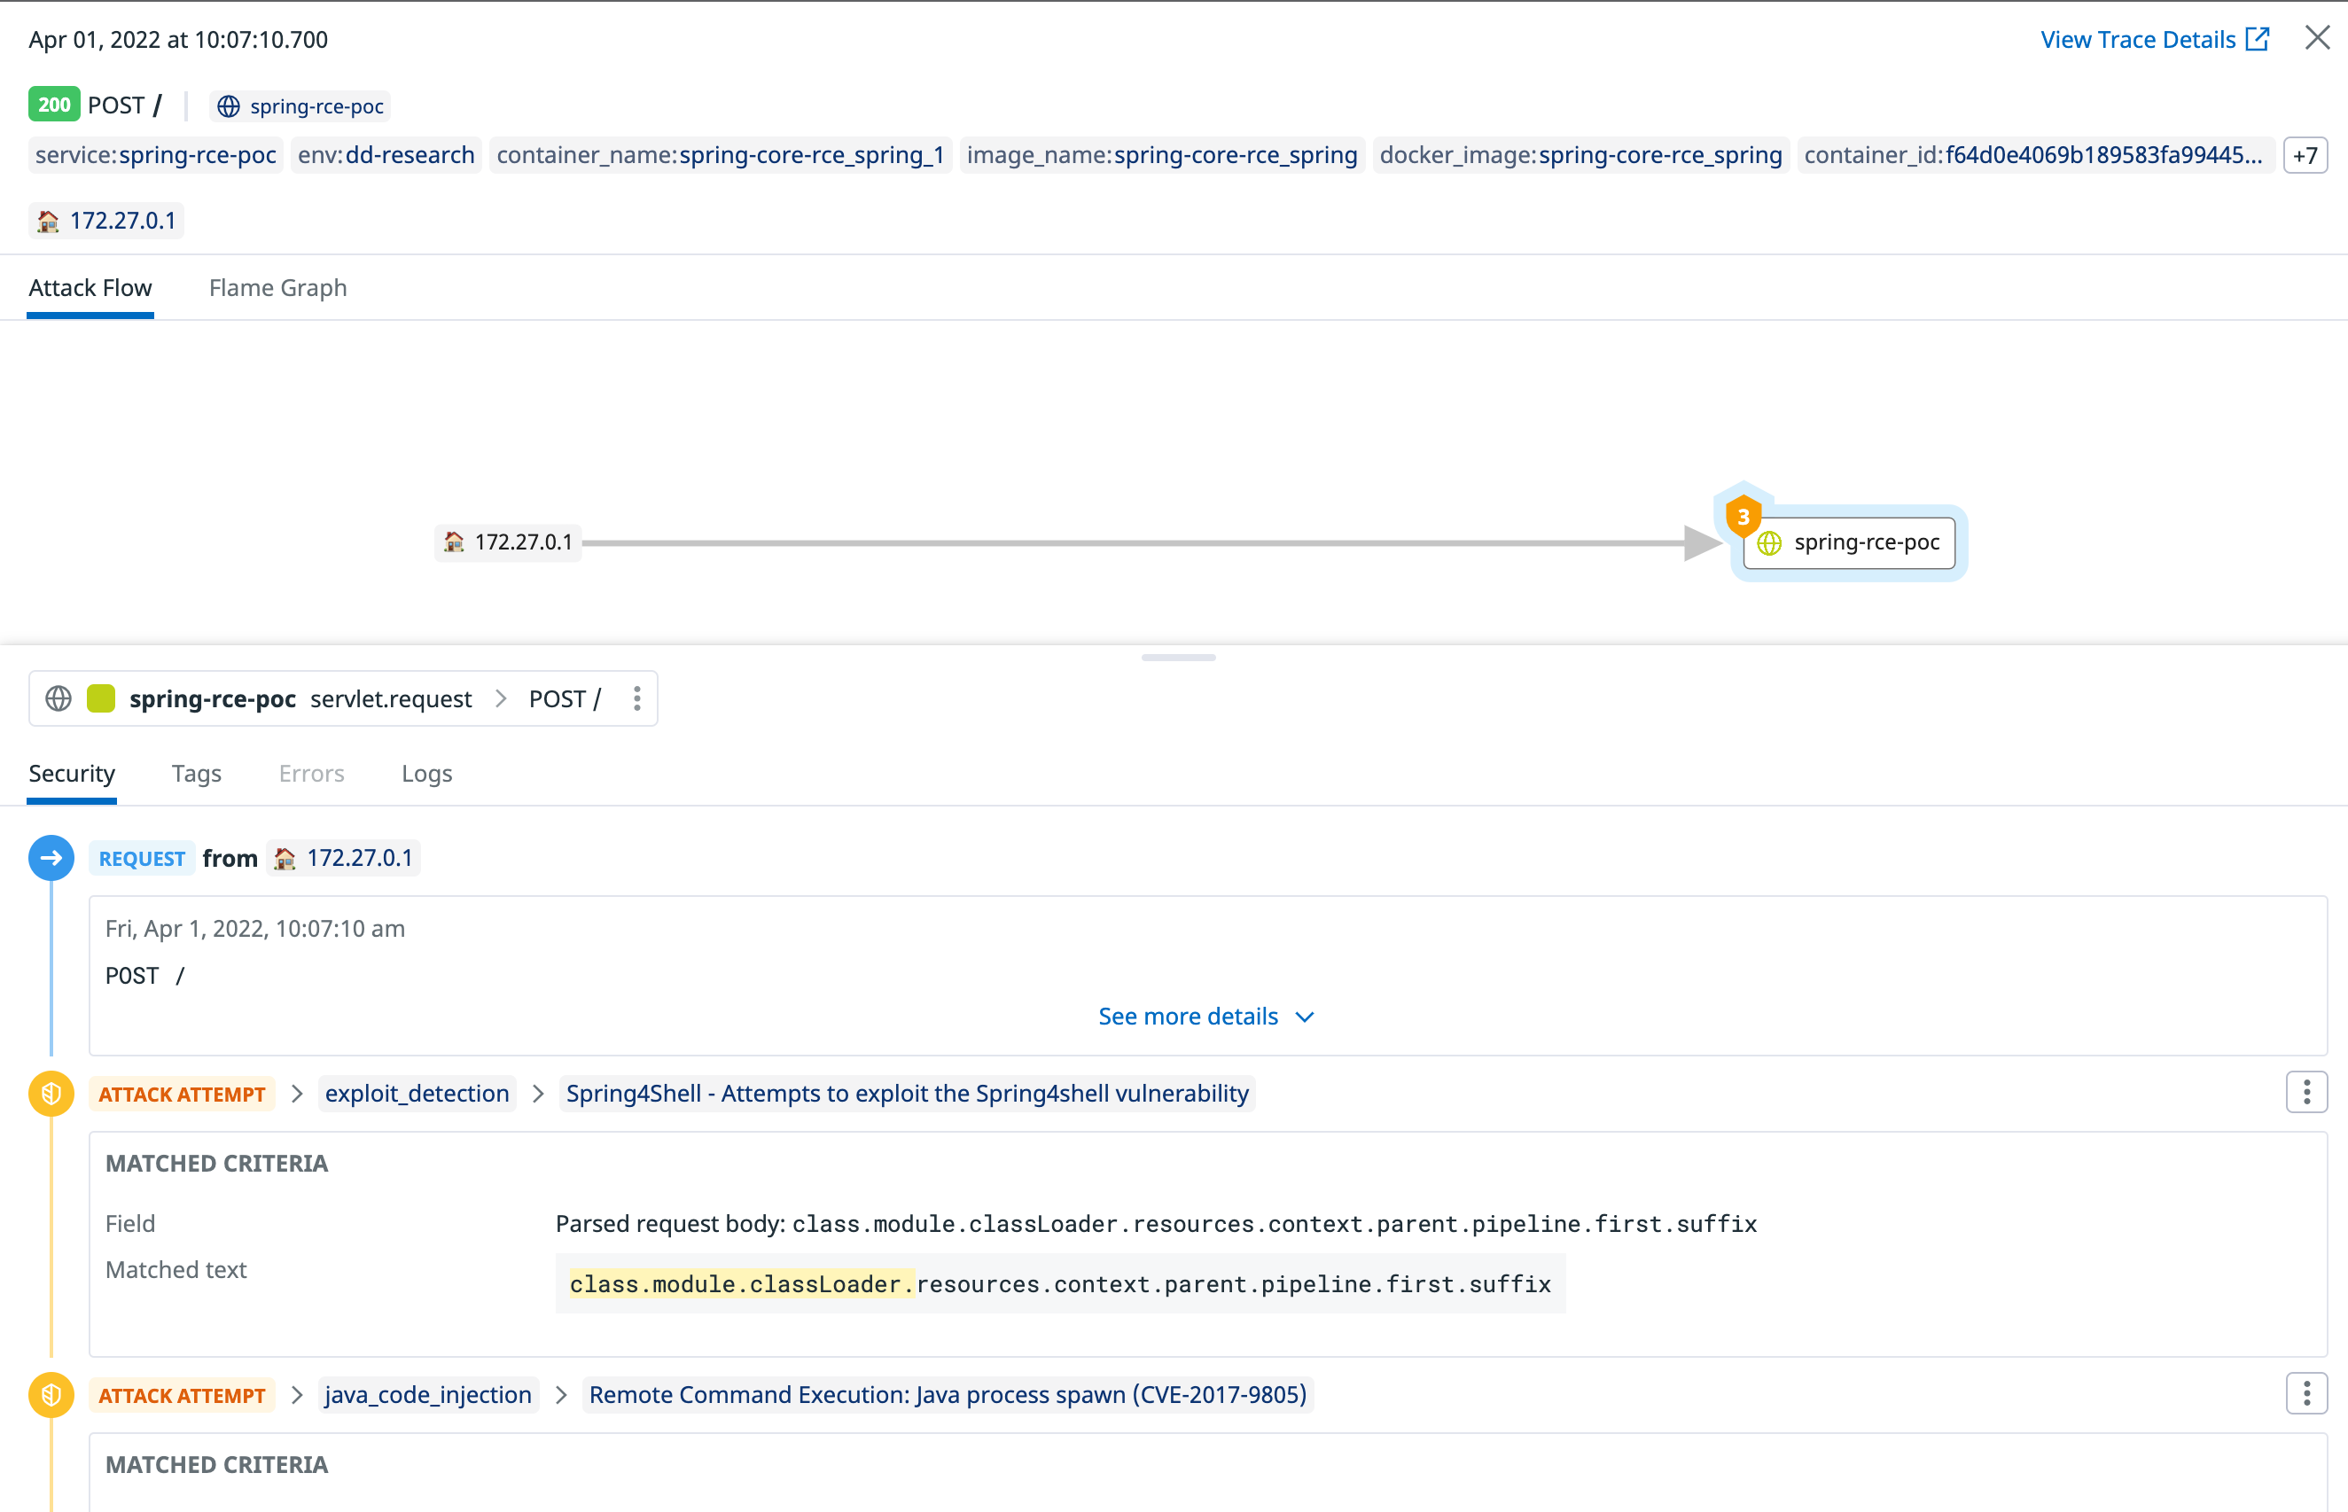Viewport: 2348px width, 1512px height.
Task: Open the three-dot menu on the Remote Command Execution row
Action: pyautogui.click(x=2306, y=1392)
